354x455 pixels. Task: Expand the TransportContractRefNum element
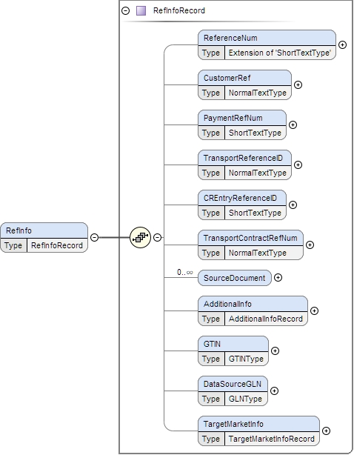pyautogui.click(x=310, y=245)
